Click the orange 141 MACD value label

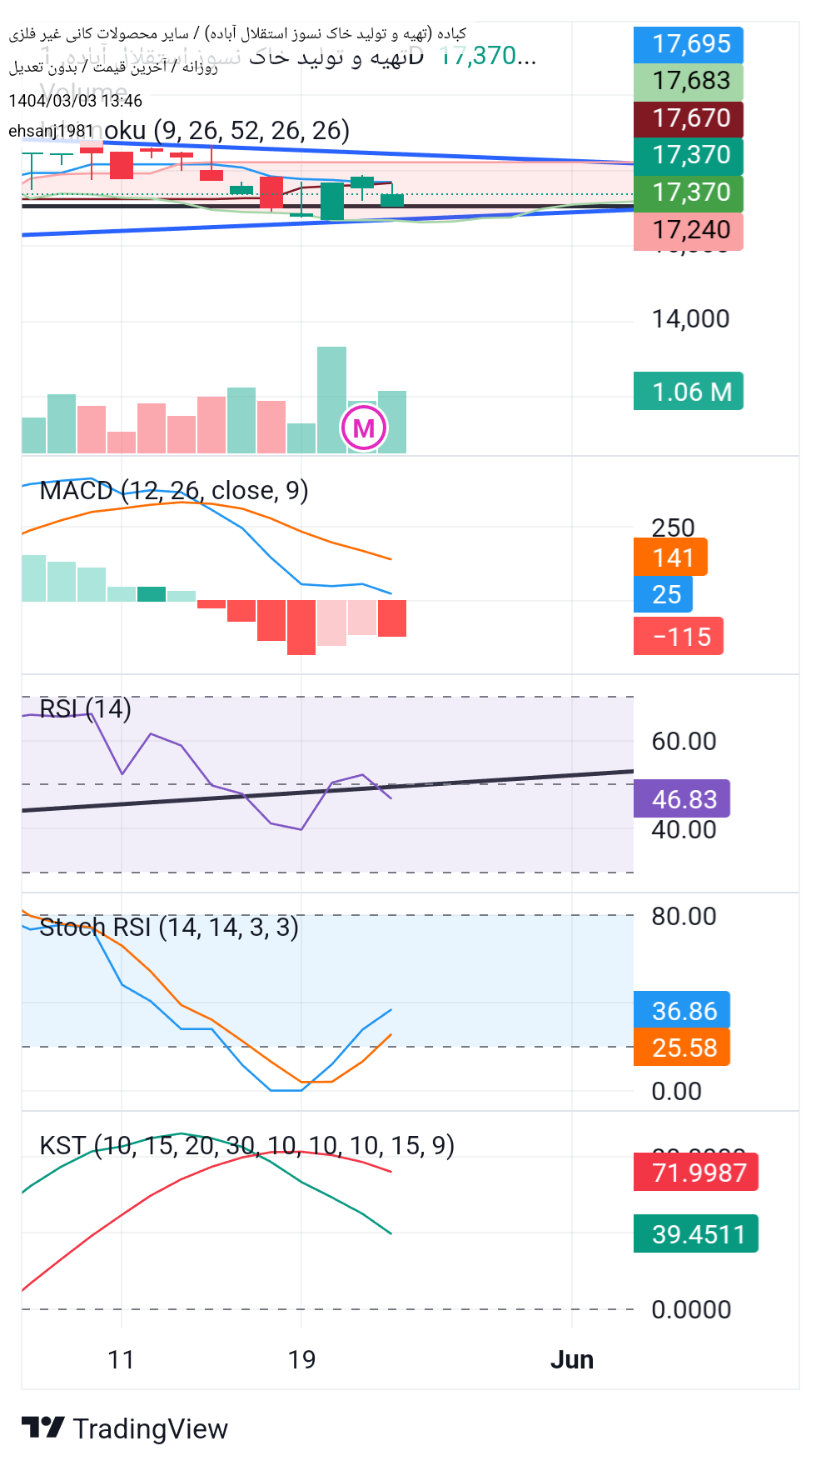(671, 558)
